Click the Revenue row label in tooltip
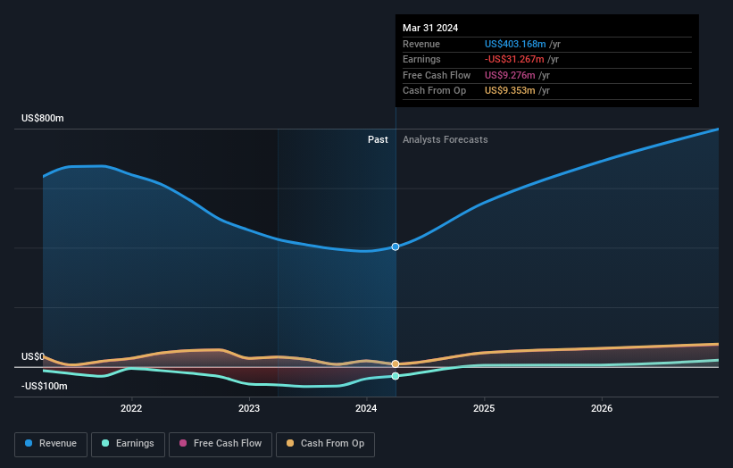 [421, 44]
